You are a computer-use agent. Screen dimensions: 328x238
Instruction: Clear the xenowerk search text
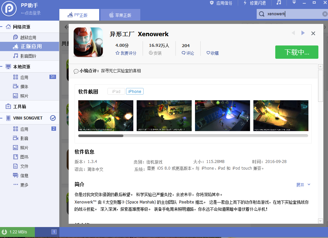325,14
